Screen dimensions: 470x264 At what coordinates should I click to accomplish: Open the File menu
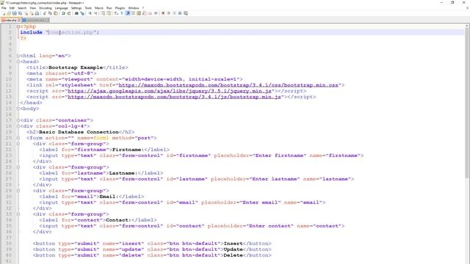[x=4, y=8]
